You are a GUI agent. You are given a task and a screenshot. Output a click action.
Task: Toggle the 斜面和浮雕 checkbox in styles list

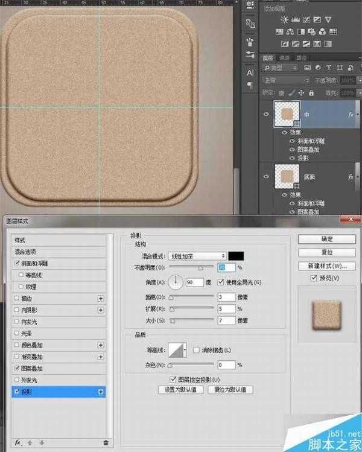pyautogui.click(x=17, y=263)
